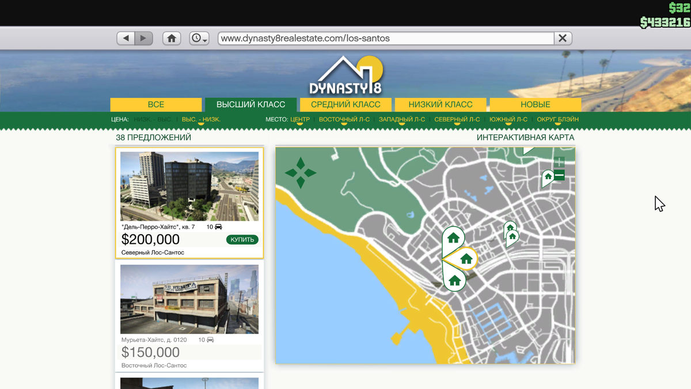Click the Восточный Лос-Сантос location text
Screen dimensions: 691x389
[x=154, y=365]
